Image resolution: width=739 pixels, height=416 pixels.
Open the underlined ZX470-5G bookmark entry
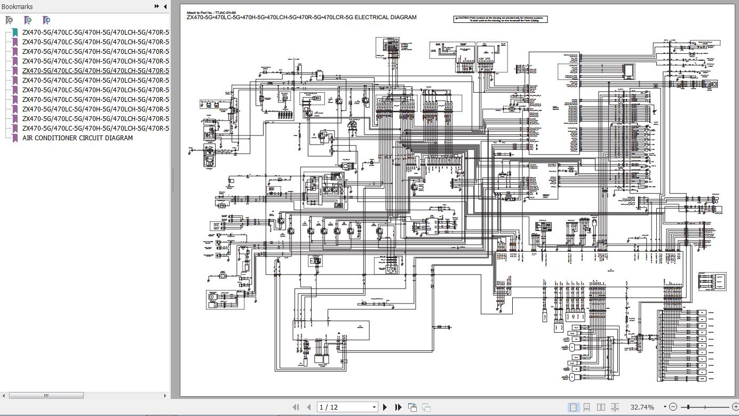point(96,70)
